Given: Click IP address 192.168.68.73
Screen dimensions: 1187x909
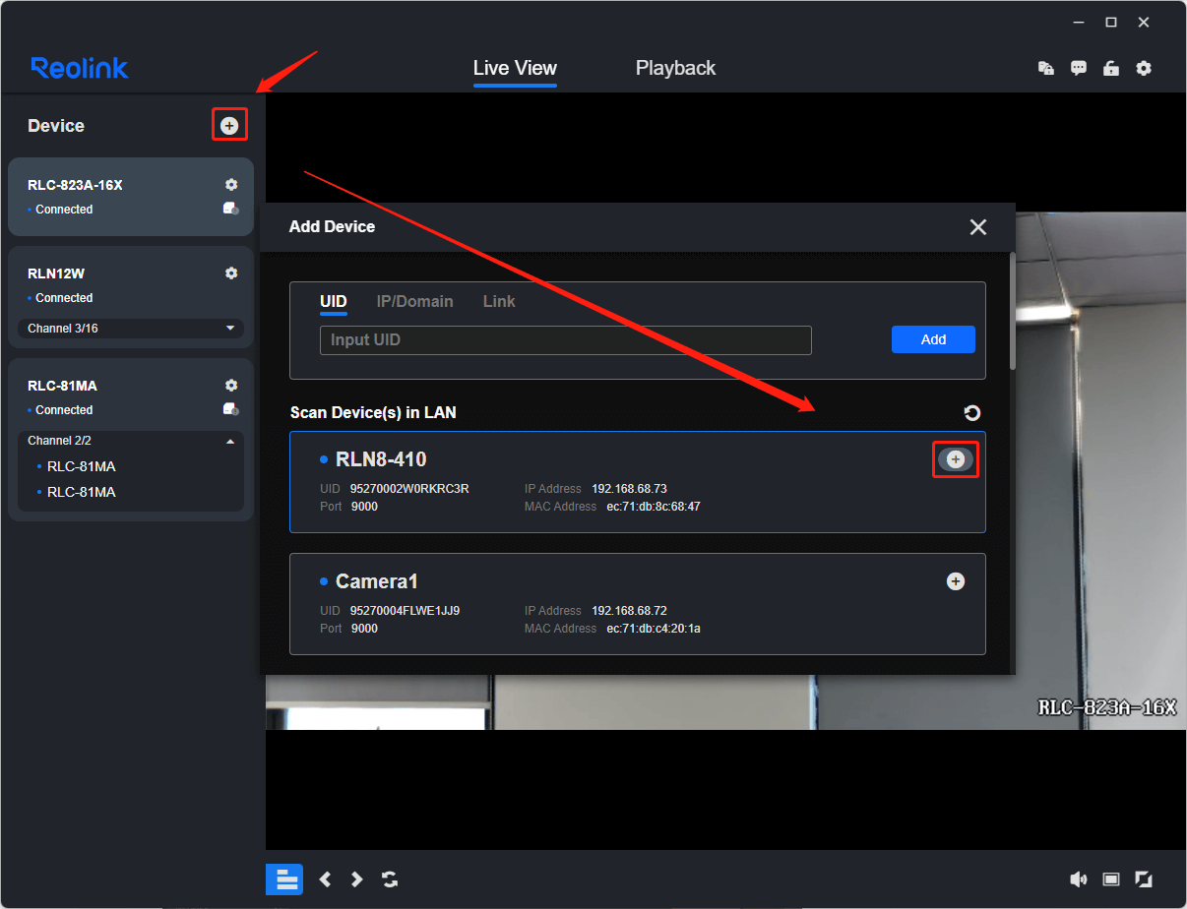Looking at the screenshot, I should 629,489.
